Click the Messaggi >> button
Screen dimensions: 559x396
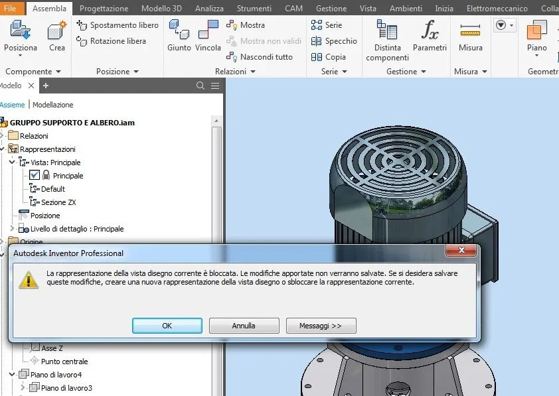[x=321, y=326]
